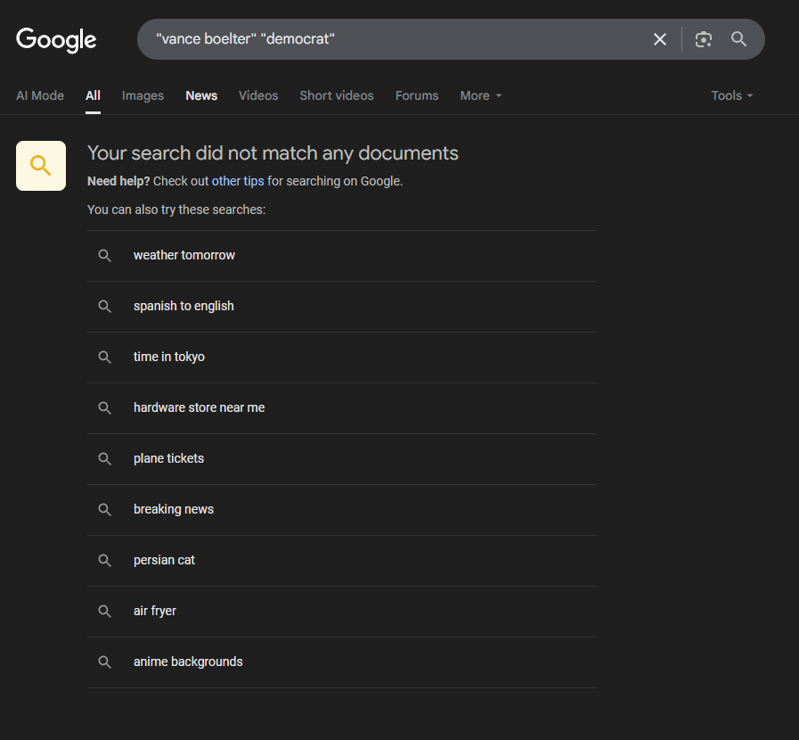Image resolution: width=799 pixels, height=740 pixels.
Task: Switch to the Videos tab
Action: [x=258, y=95]
